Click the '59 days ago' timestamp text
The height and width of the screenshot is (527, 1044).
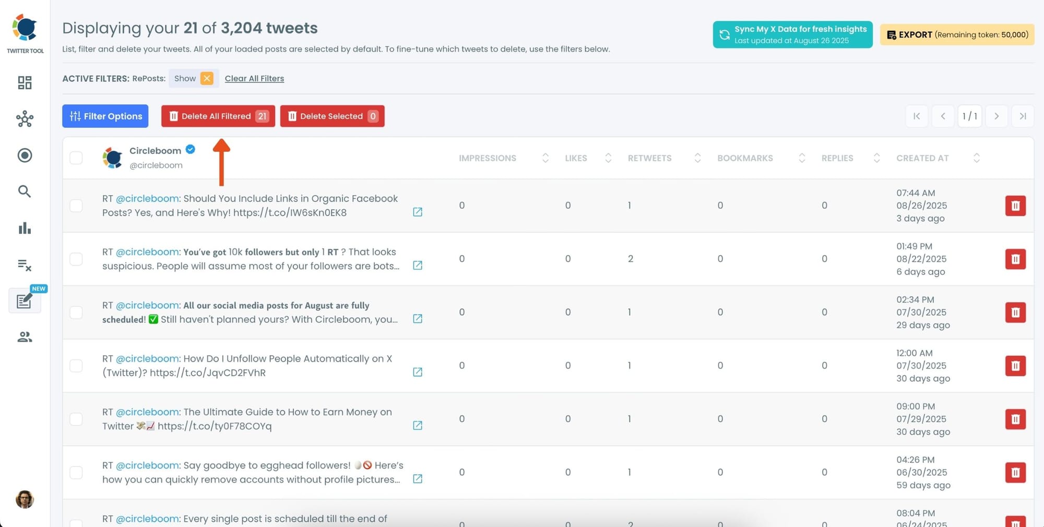[923, 485]
